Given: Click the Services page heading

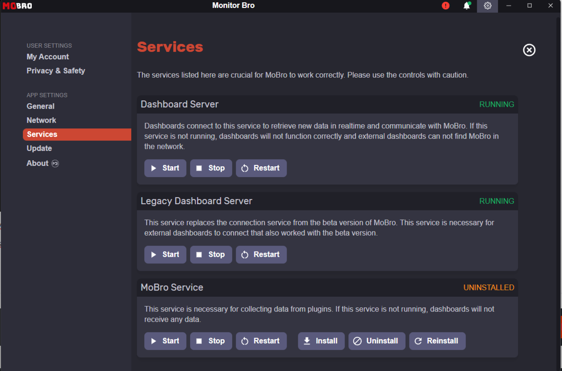Looking at the screenshot, I should point(170,47).
